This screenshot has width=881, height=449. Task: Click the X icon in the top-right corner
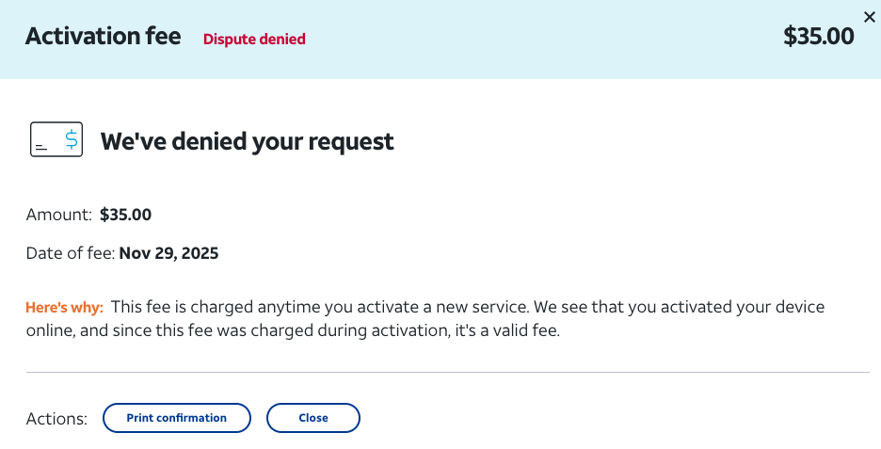(869, 17)
